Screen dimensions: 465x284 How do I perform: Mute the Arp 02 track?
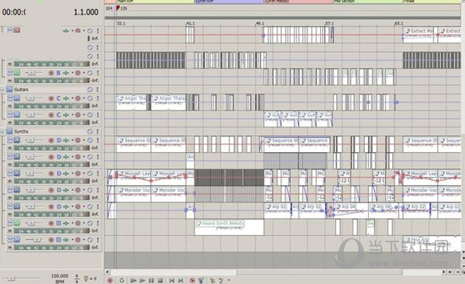click(90, 206)
